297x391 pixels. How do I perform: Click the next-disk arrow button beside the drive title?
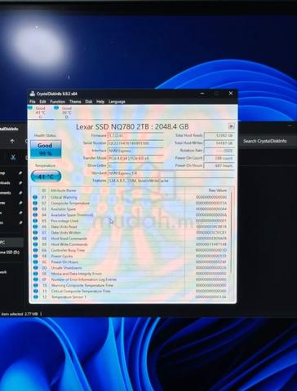click(231, 126)
